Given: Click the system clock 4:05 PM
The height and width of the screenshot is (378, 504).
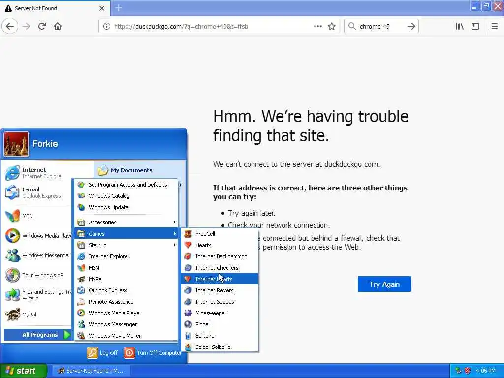Looking at the screenshot, I should 486,371.
